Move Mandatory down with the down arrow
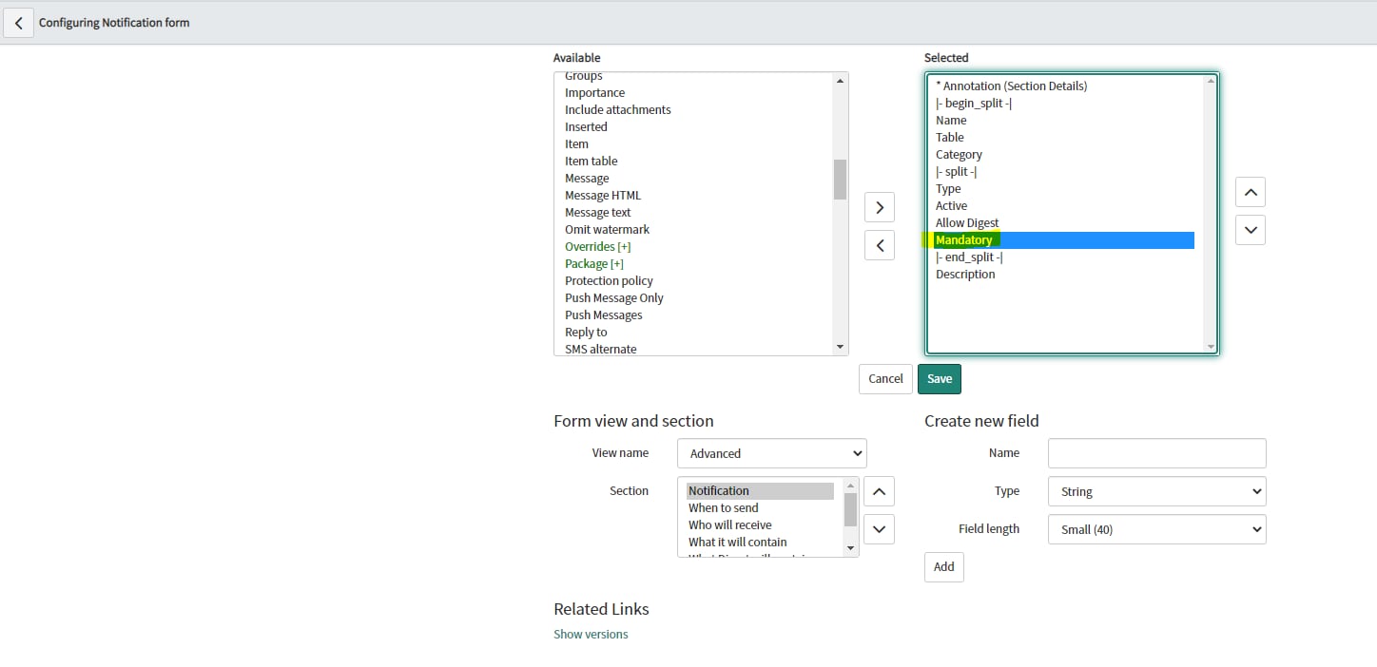The width and height of the screenshot is (1377, 667). coord(1250,229)
